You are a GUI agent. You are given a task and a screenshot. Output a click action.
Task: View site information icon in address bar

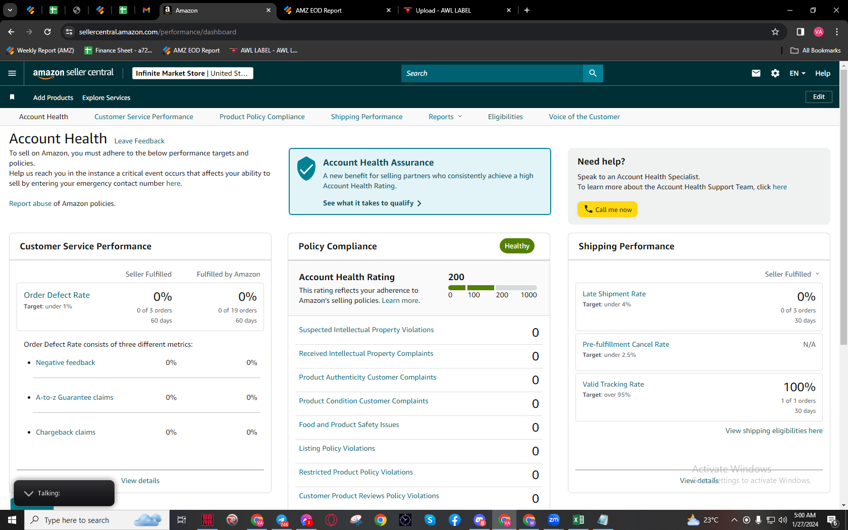tap(69, 32)
